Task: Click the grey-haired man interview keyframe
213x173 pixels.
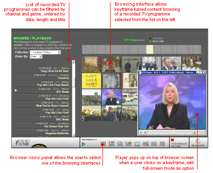Action: (171, 64)
